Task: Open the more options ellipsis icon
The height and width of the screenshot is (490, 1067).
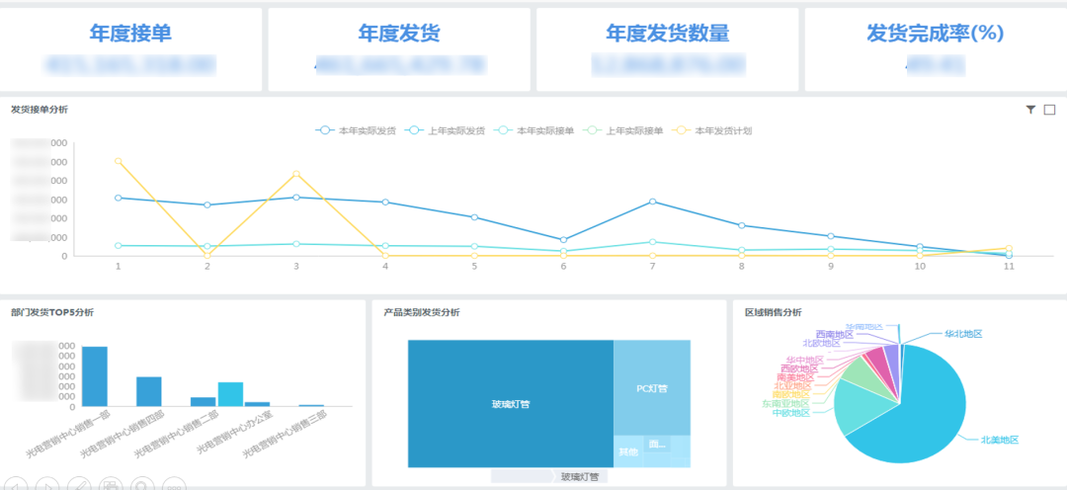Action: click(174, 485)
